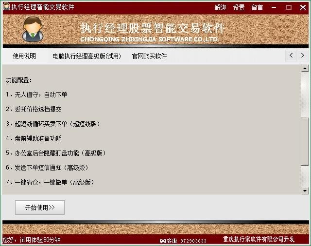Click the app icon in the title bar
The image size is (311, 246).
point(6,6)
